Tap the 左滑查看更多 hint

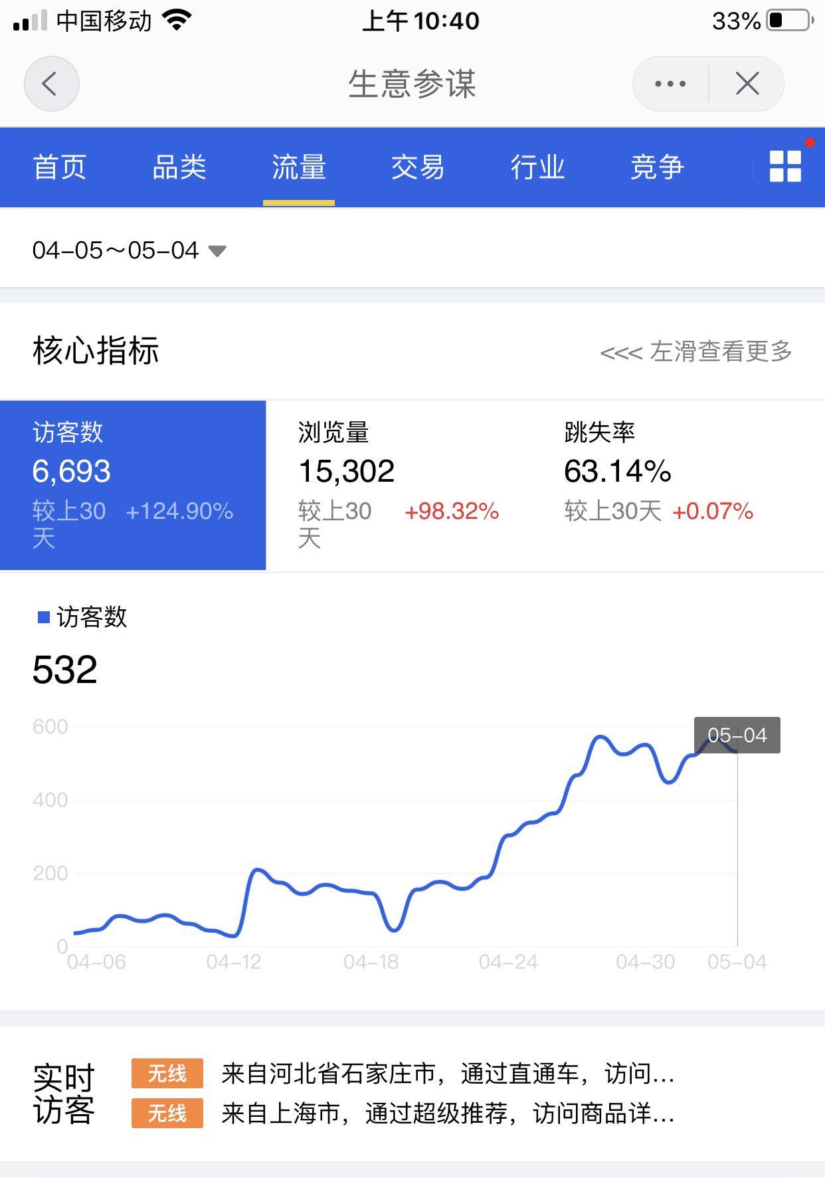click(695, 351)
